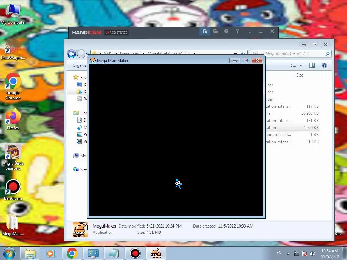Select My Computer in navigation pane

(80, 156)
